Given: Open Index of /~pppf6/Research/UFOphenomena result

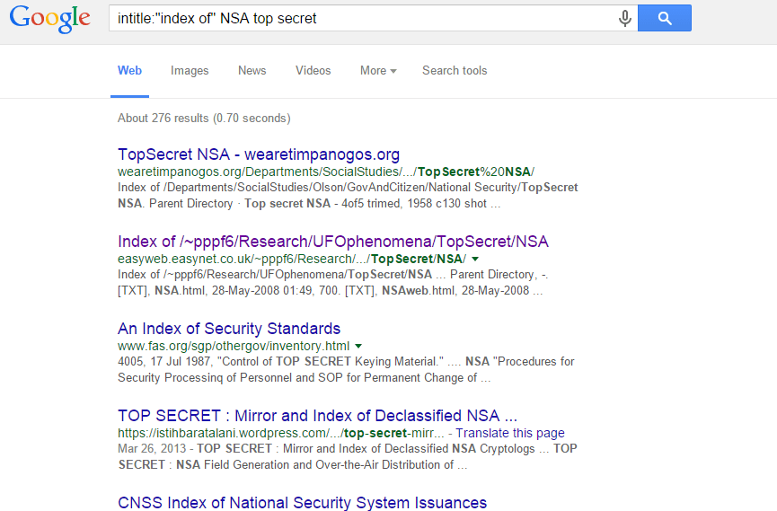Looking at the screenshot, I should pos(333,242).
